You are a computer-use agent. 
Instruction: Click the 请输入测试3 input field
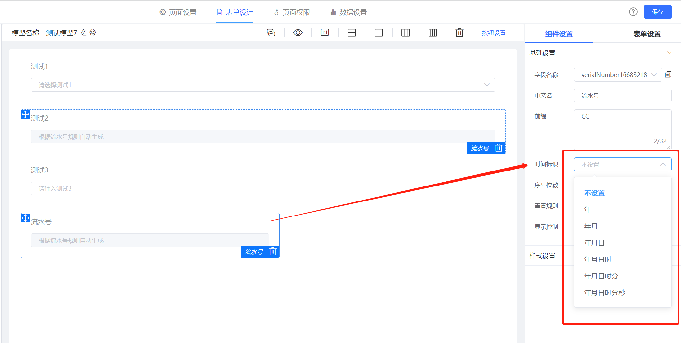coord(263,188)
